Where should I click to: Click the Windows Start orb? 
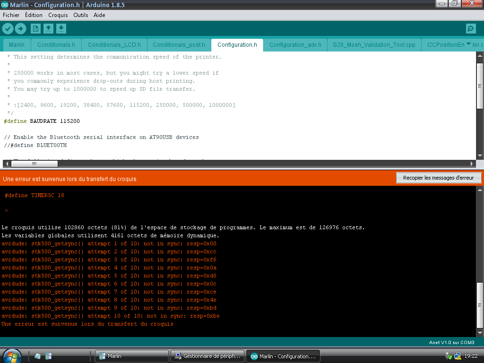[12, 356]
